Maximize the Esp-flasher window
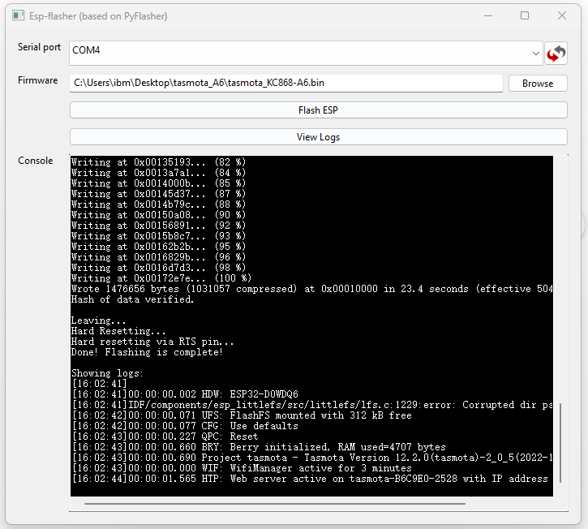The image size is (588, 529). [525, 15]
